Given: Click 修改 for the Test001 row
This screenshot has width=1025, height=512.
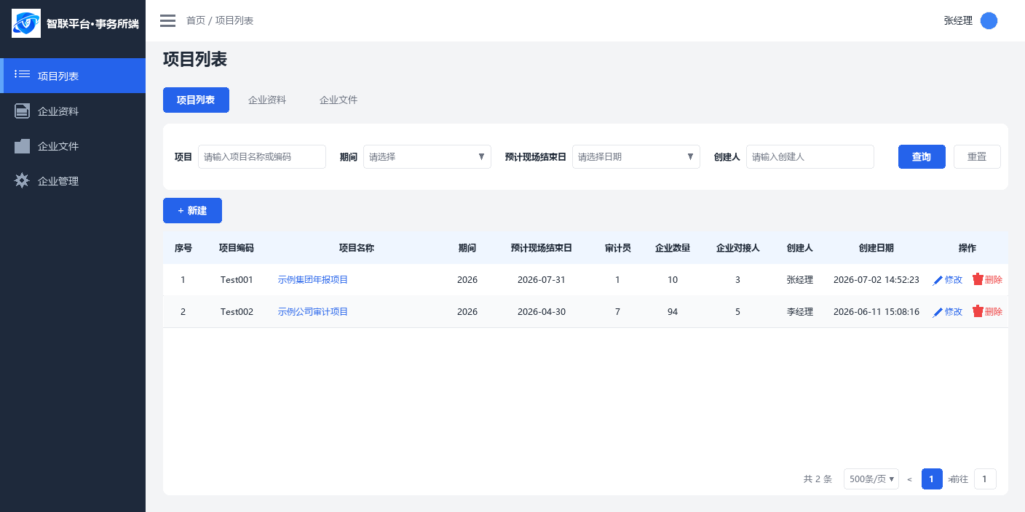Looking at the screenshot, I should click(954, 279).
